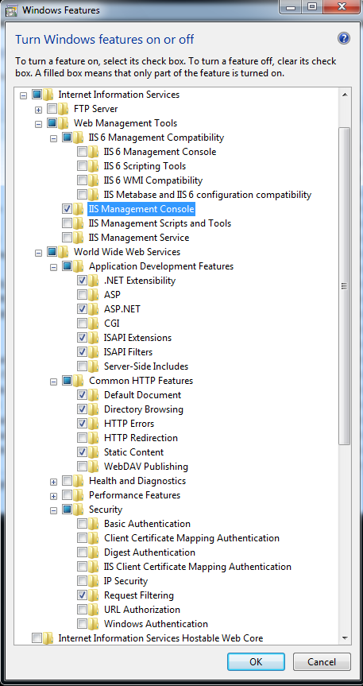Enable the Basic Authentication checkbox
Screen dimensions: 363x686
83,524
